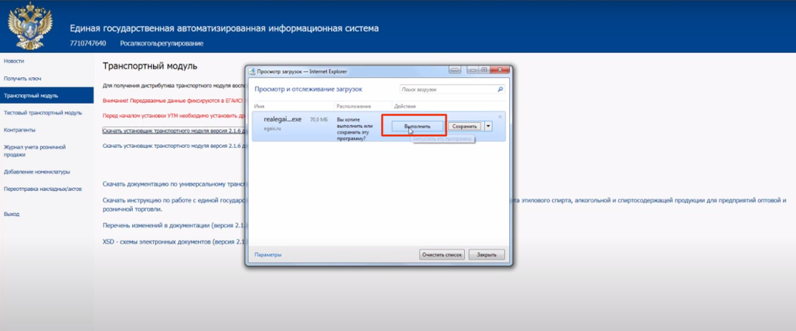Click the search magnifier icon in downloads
796x331 pixels.
coord(500,89)
